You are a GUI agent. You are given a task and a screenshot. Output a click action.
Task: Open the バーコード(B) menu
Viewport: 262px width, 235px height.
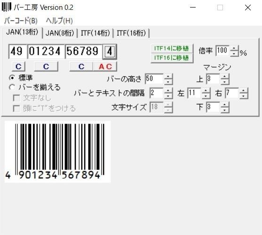point(21,21)
